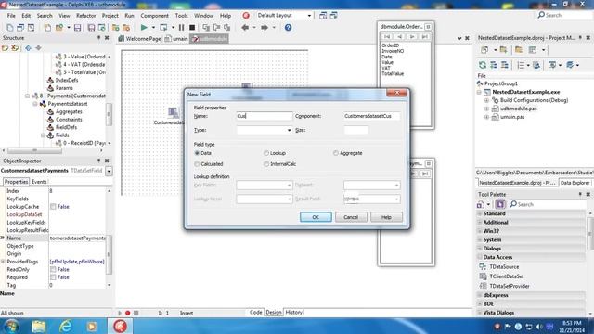Expand Build Configurations (Debug) node
Image resolution: width=594 pixels, height=334 pixels.
point(486,100)
